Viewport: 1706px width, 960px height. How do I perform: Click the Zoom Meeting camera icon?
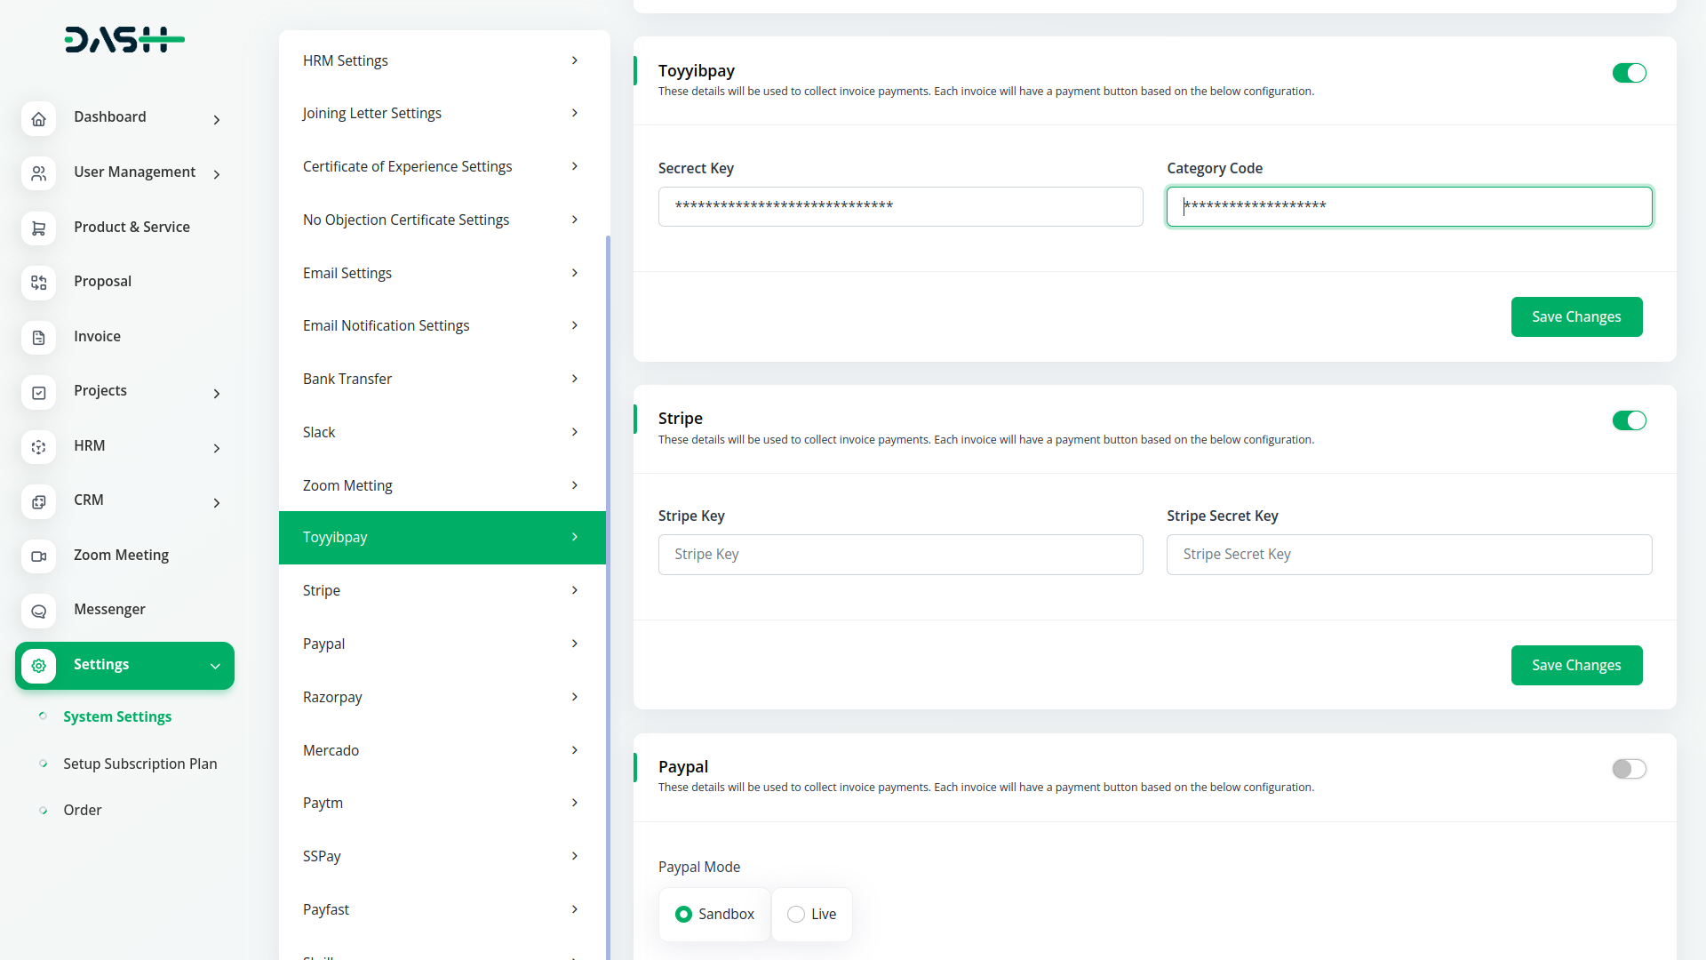click(38, 556)
